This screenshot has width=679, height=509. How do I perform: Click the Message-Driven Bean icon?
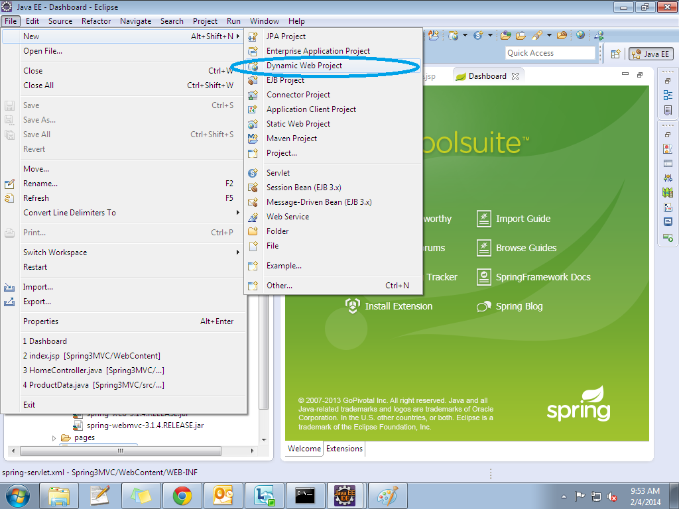(253, 202)
